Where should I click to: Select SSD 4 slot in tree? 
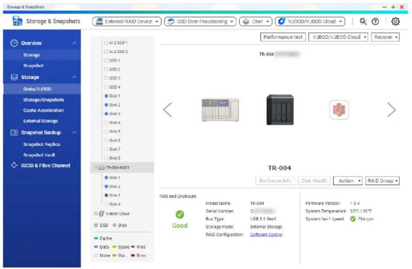coord(112,87)
